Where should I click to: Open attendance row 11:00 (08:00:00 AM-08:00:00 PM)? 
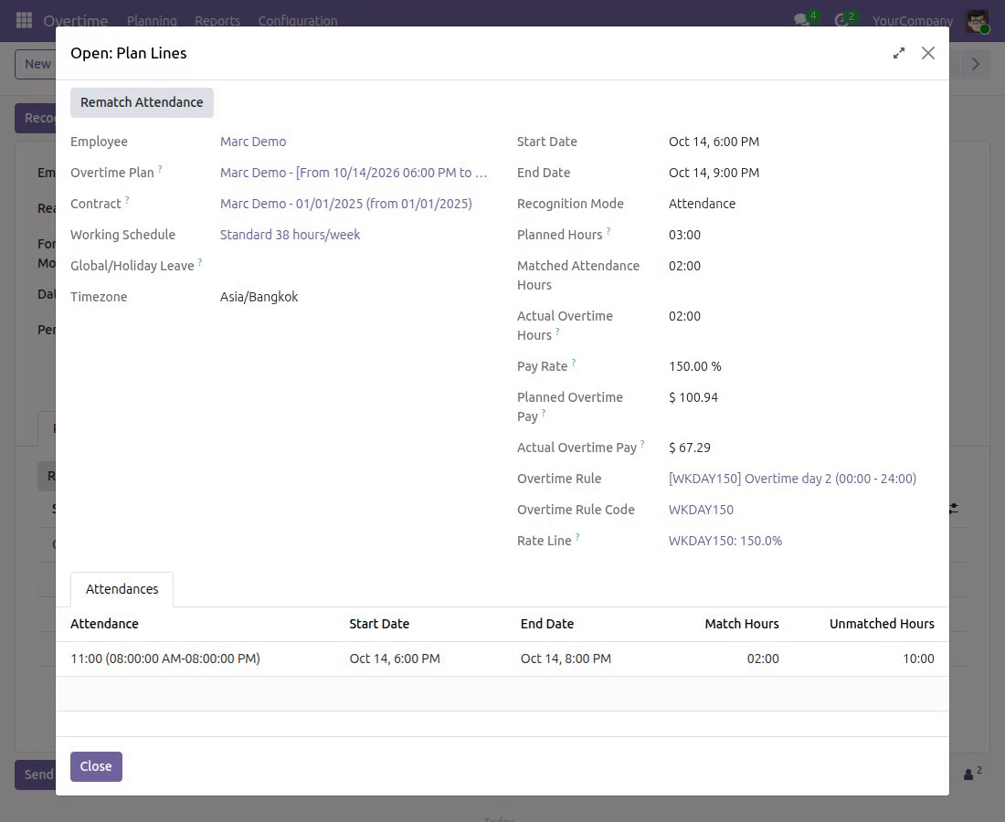point(165,659)
